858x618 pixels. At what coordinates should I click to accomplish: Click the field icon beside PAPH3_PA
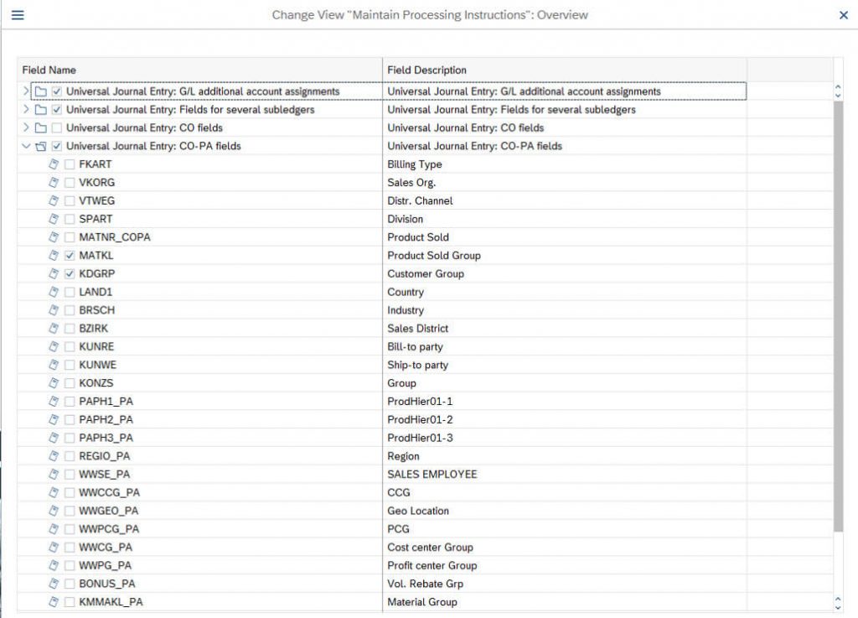click(54, 438)
